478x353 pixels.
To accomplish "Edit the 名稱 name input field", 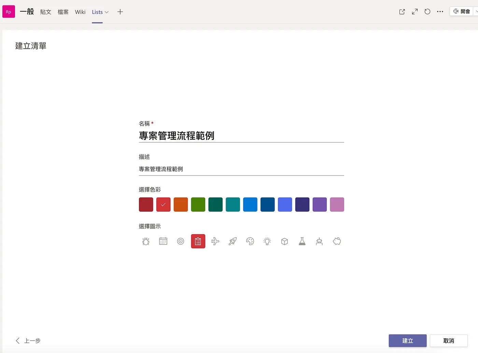I will [x=241, y=136].
